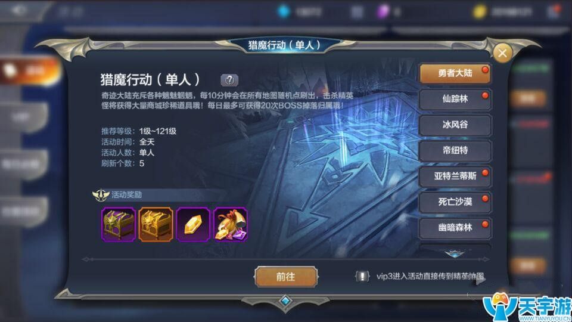Select the purple treasure chest reward

(x=118, y=225)
